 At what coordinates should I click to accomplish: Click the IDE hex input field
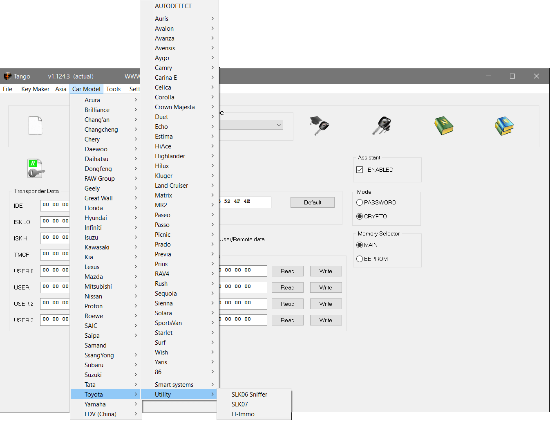point(55,206)
